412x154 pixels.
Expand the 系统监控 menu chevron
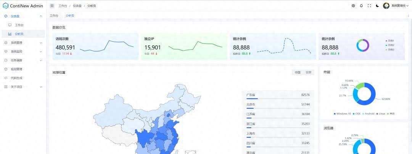[x=41, y=52]
